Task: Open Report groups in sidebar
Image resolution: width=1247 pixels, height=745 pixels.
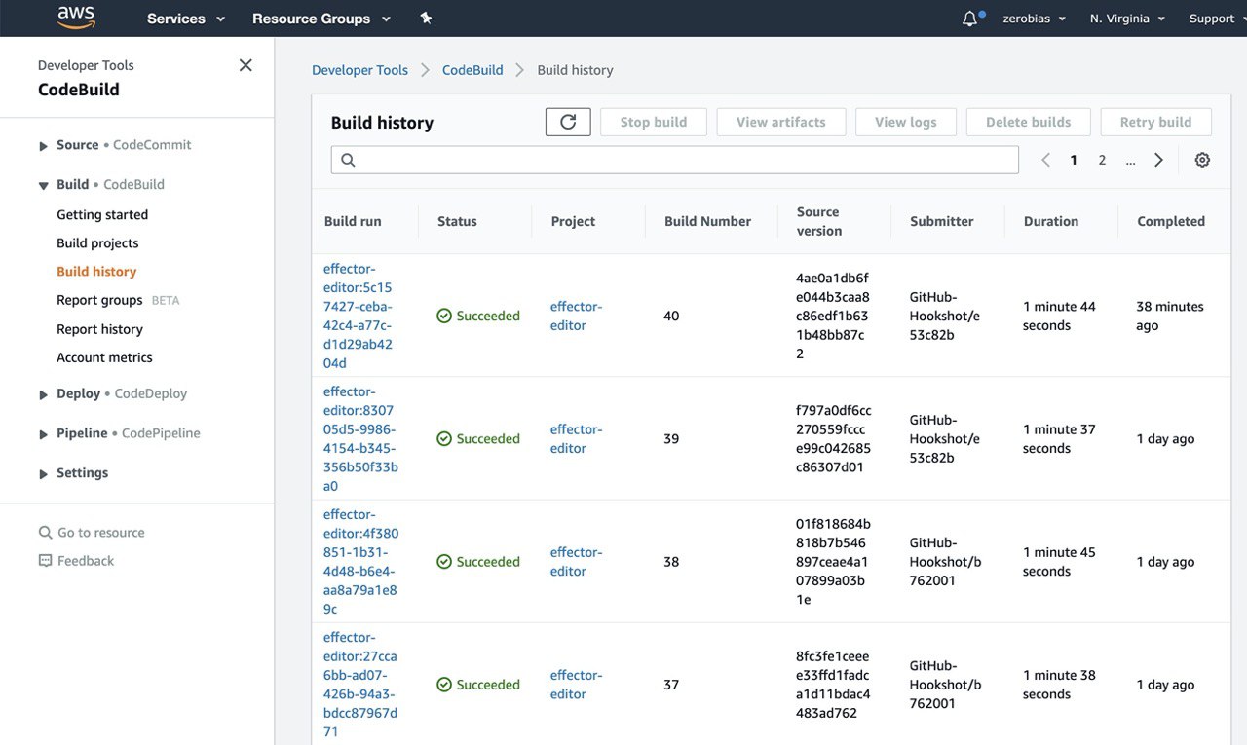Action: [x=99, y=300]
